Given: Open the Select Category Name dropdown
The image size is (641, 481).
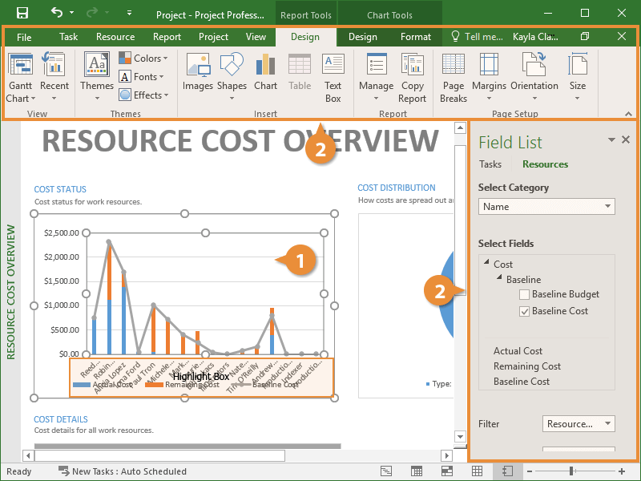Looking at the screenshot, I should tap(546, 207).
